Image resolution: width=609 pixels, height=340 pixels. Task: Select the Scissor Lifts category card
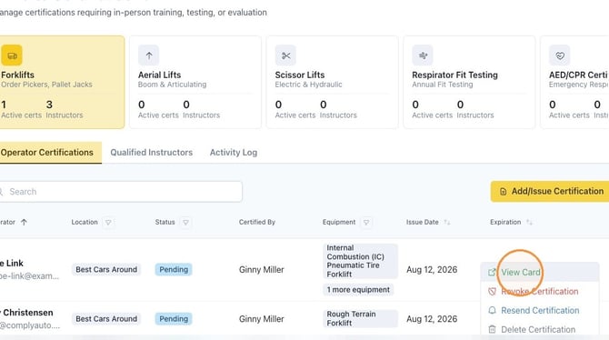333,83
